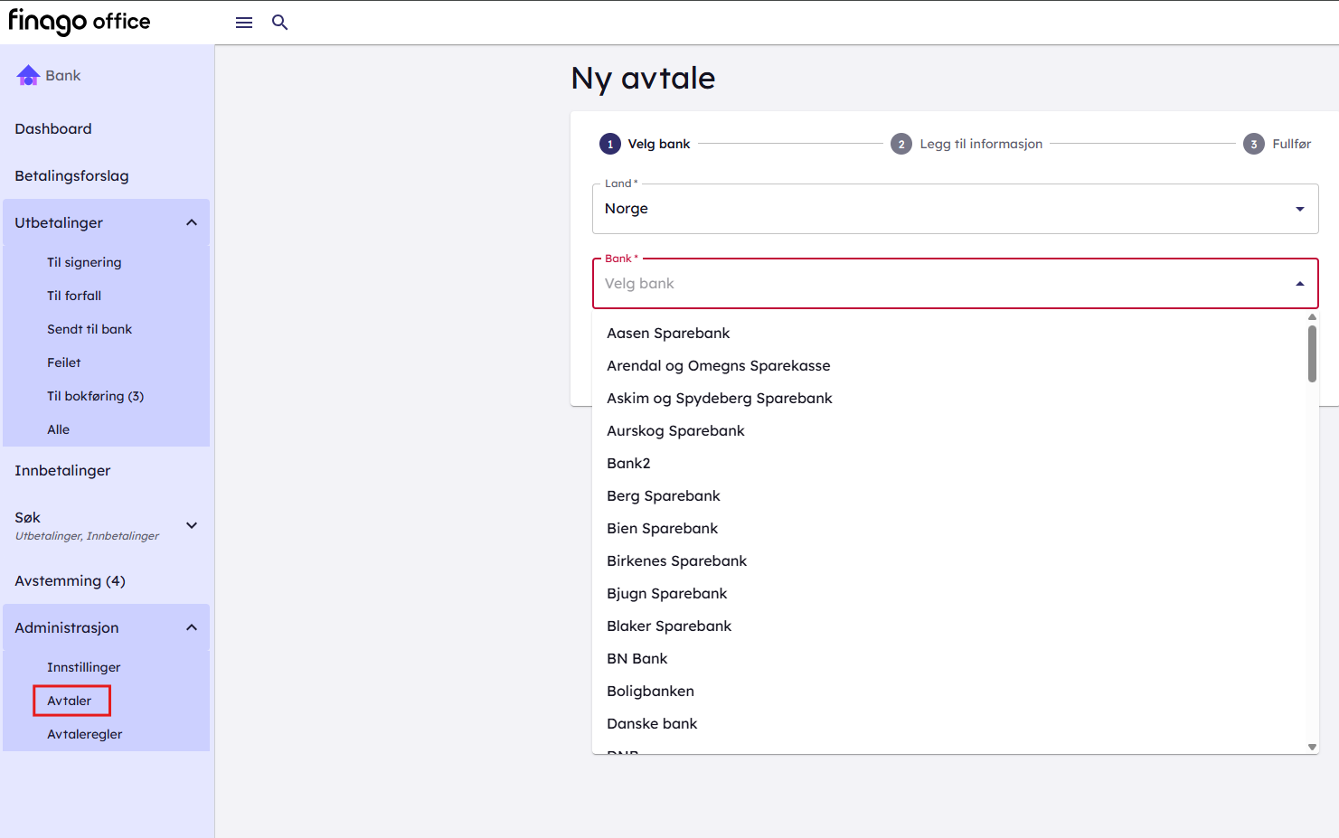Select BN Bank from the list
The image size is (1339, 838).
(x=636, y=658)
